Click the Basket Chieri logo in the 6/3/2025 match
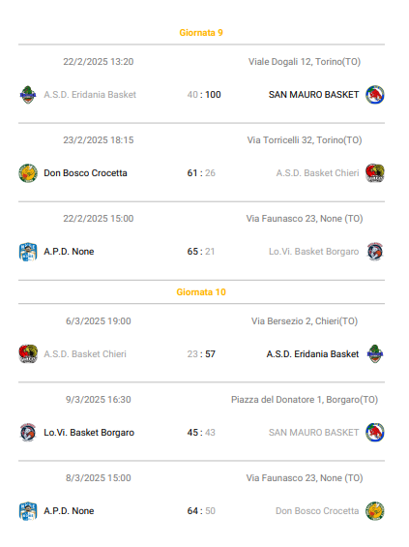Screen dimensions: 409x547 [x=28, y=354]
